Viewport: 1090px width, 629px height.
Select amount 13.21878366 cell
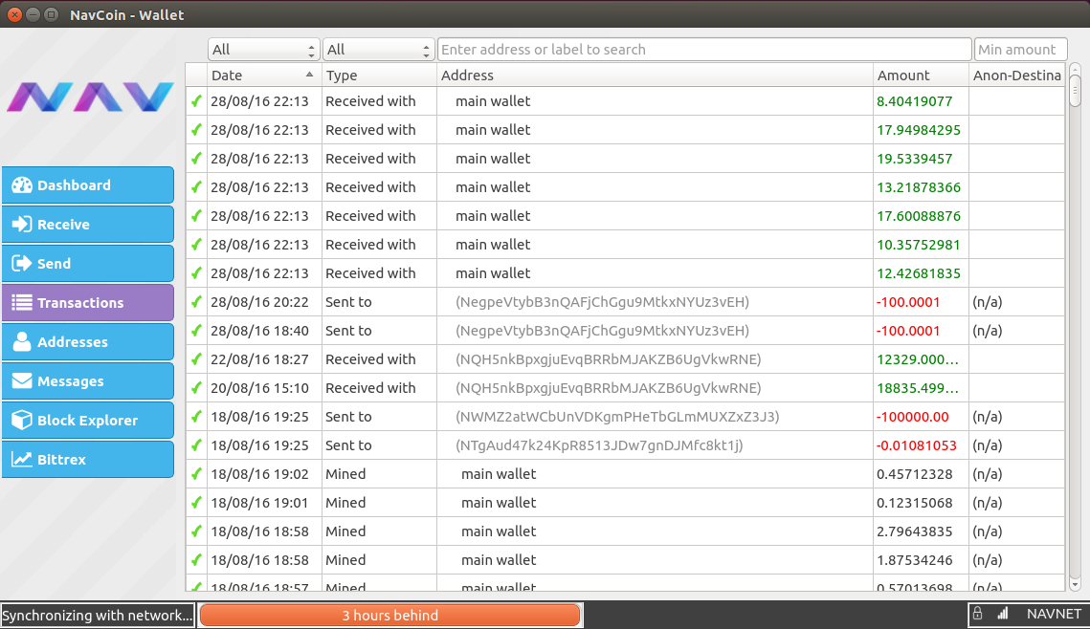pyautogui.click(x=921, y=187)
